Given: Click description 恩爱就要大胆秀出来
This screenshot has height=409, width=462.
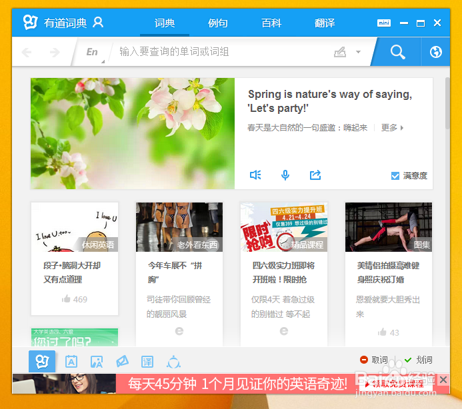Looking at the screenshot, I should point(388,307).
